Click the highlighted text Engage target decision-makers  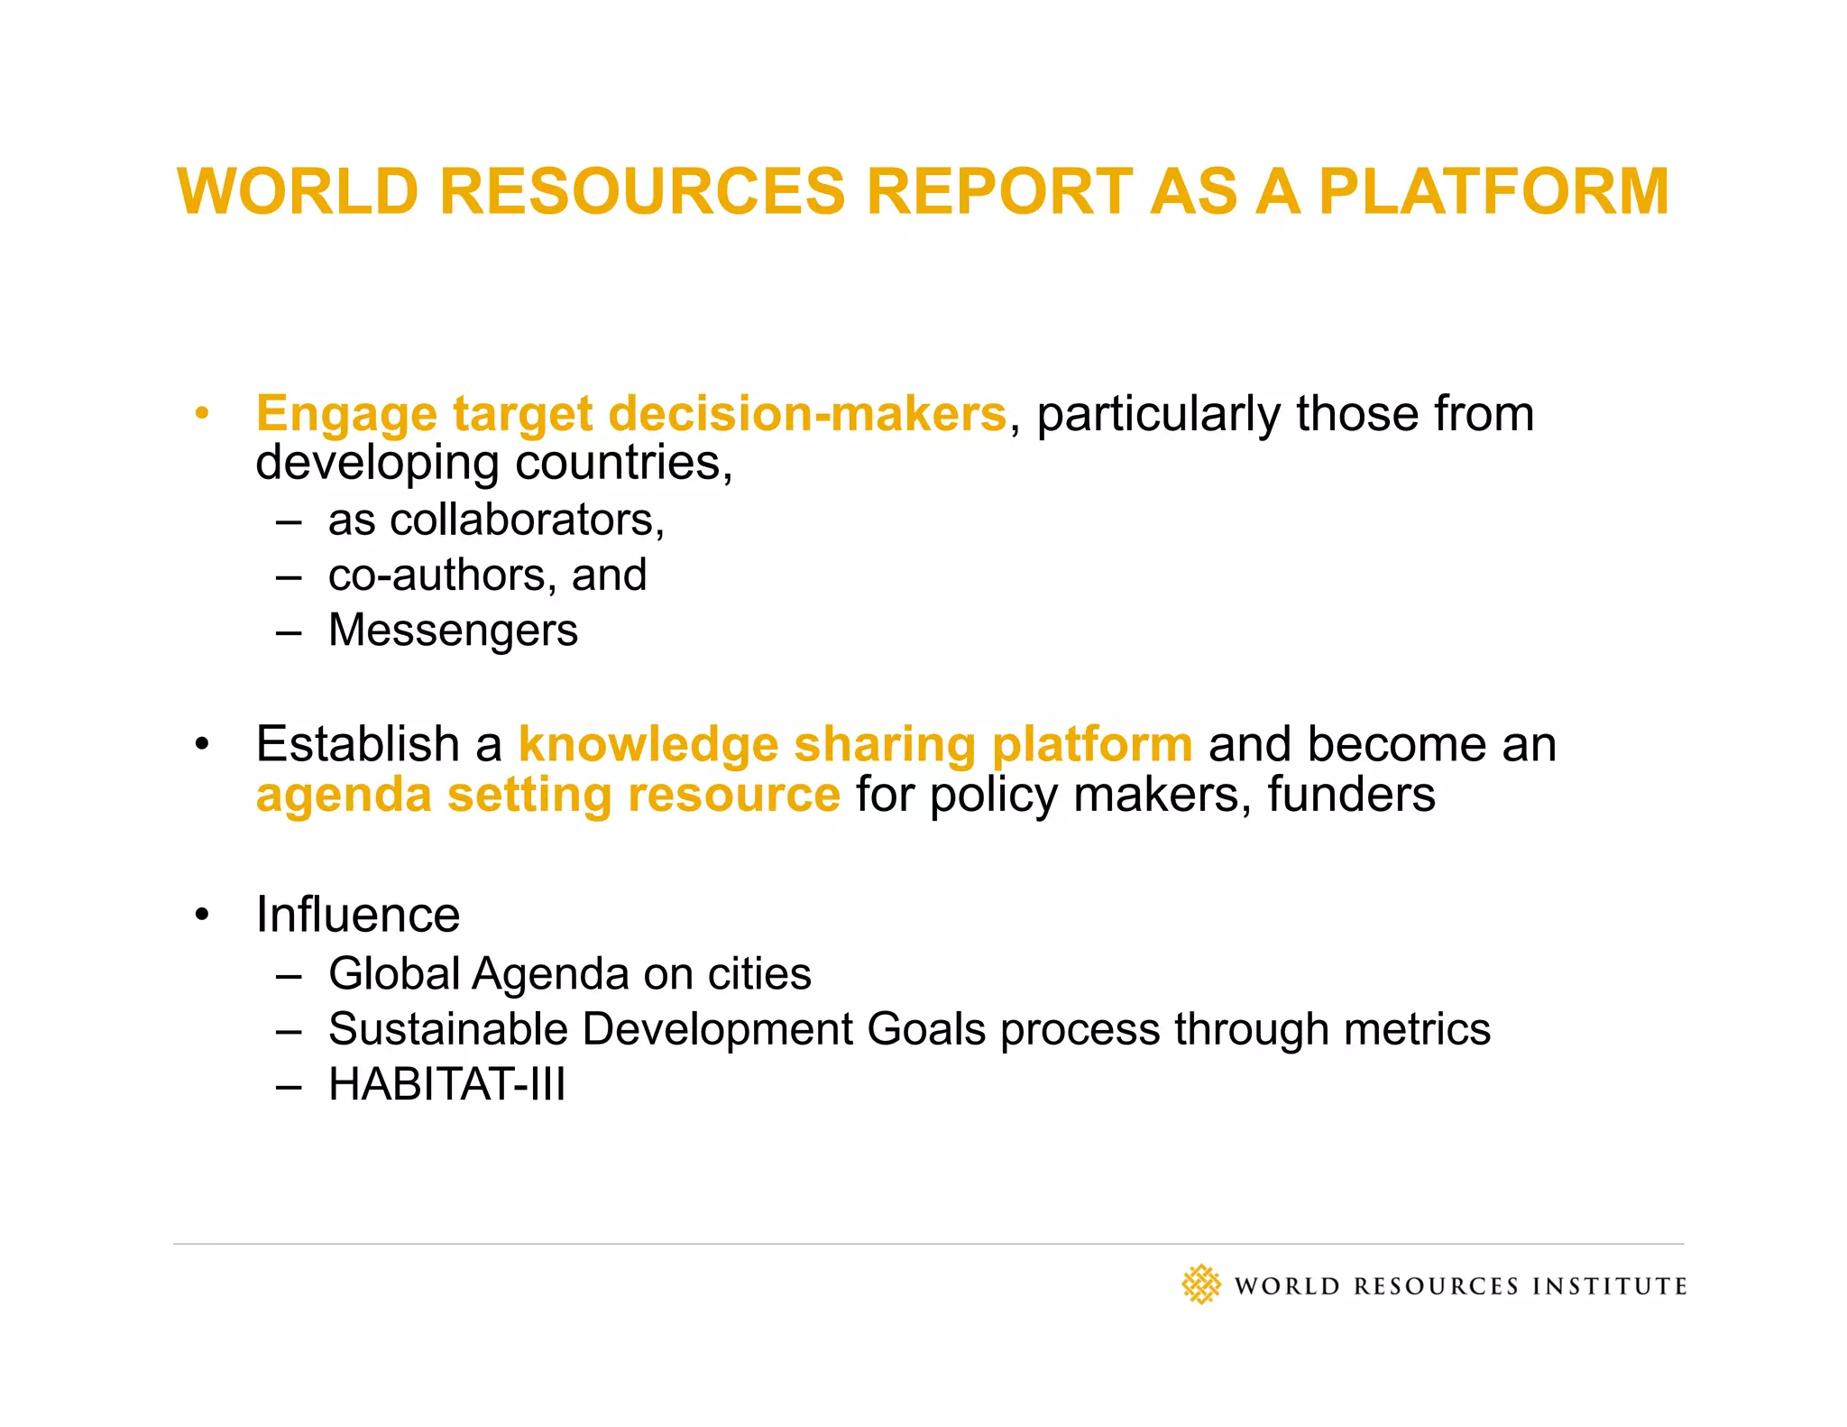630,414
